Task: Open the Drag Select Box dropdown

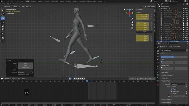Action: (29, 6)
